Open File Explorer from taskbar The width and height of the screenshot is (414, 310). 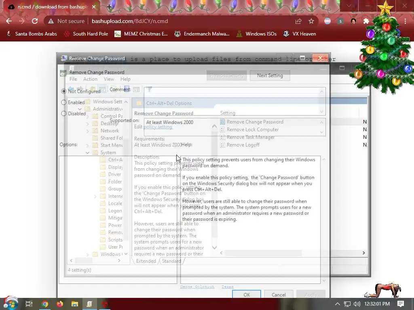point(75,304)
